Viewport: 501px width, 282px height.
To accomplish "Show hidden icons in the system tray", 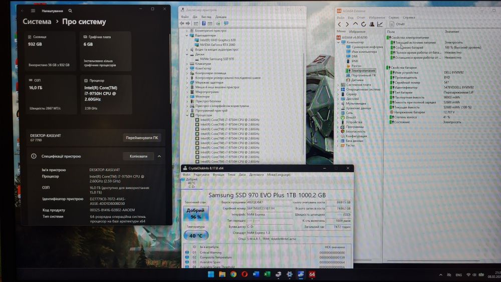I will [440, 274].
